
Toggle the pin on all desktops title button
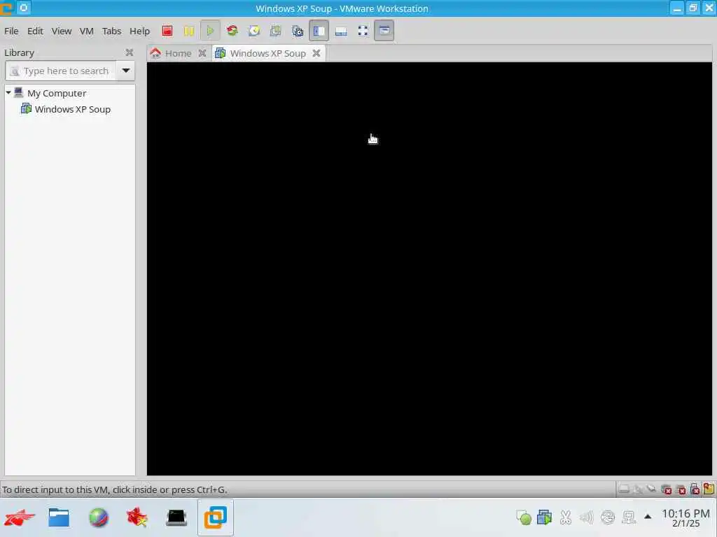tap(24, 8)
